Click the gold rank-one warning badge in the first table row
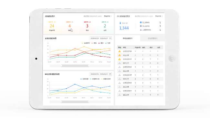 [x=120, y=51]
